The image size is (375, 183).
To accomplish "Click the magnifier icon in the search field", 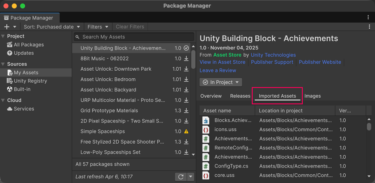I will point(77,37).
